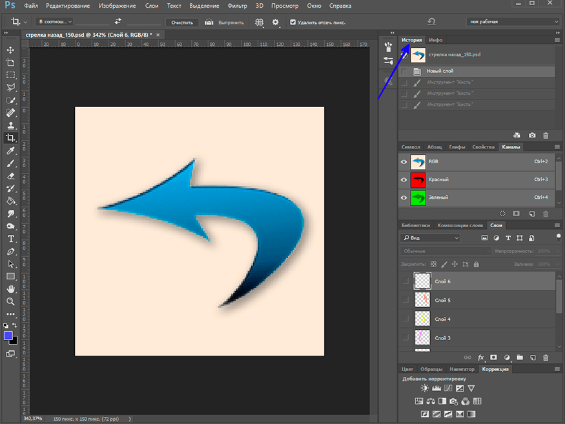Screen dimensions: 565x424
Task: Uncheck 'Удалить отсеч. пикс.' checkbox
Action: click(x=293, y=22)
